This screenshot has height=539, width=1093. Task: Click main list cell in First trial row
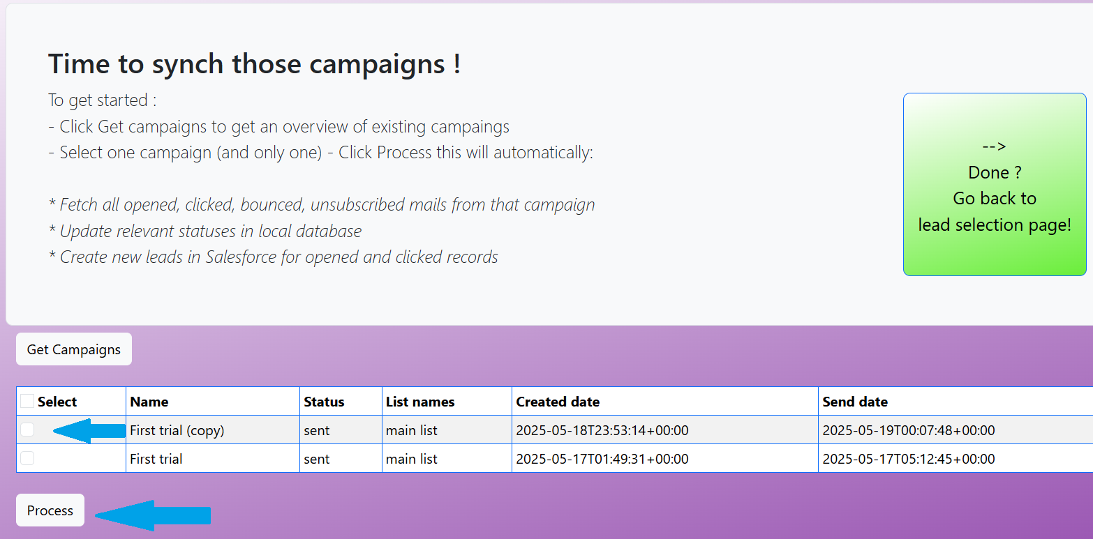[412, 459]
